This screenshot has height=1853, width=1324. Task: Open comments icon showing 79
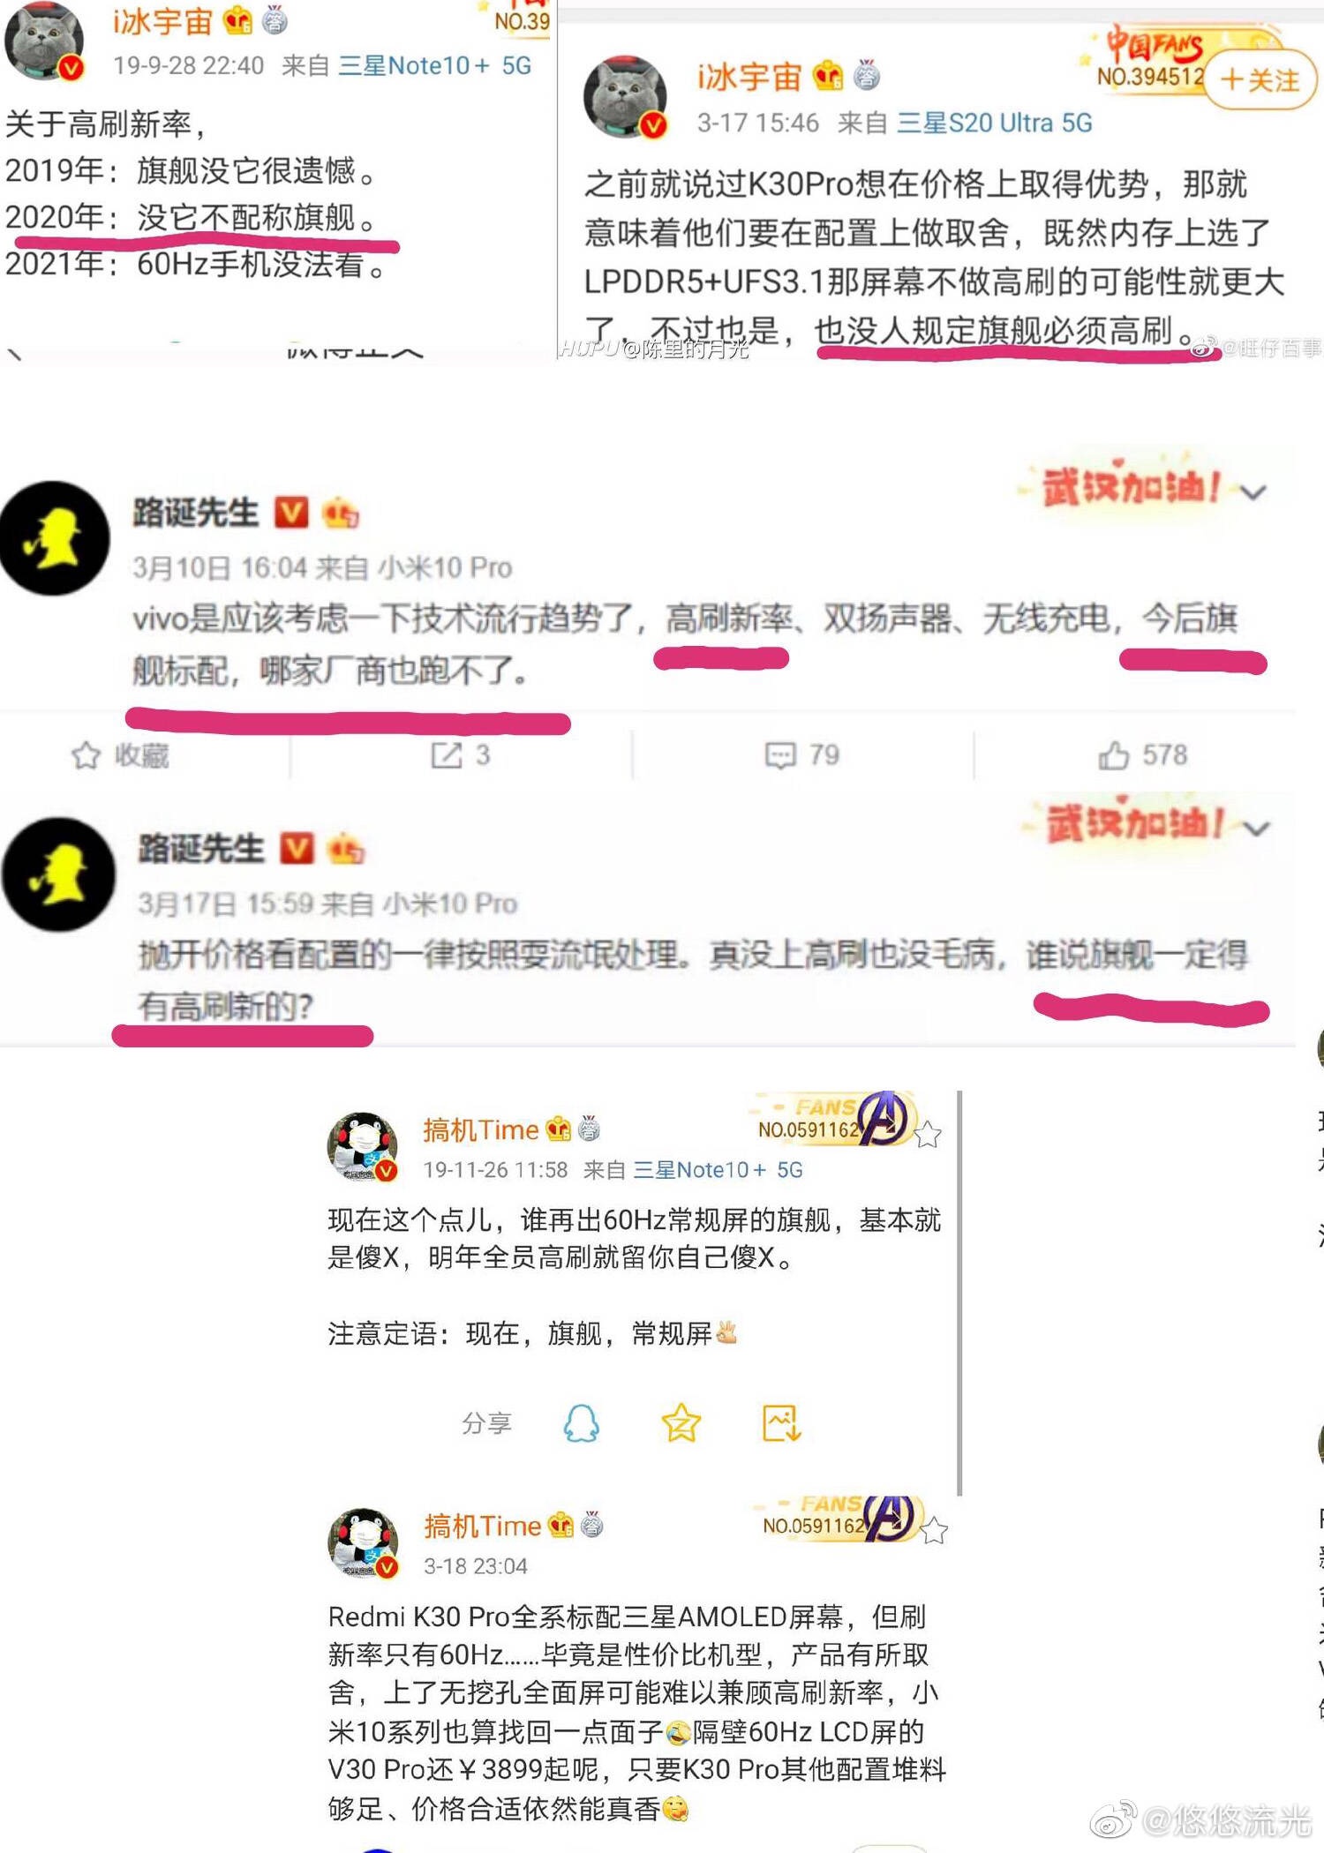tap(779, 755)
